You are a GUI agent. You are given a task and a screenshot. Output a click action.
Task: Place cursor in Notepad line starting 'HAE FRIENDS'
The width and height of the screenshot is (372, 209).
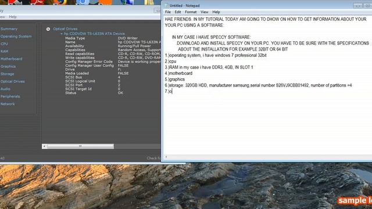click(x=266, y=19)
